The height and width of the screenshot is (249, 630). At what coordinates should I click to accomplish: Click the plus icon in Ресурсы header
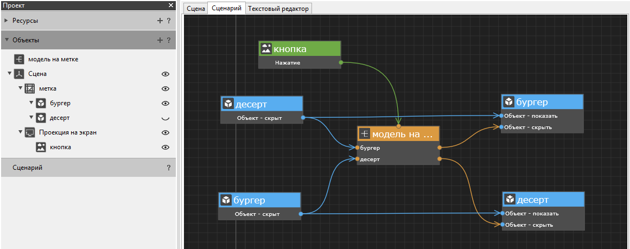[160, 21]
